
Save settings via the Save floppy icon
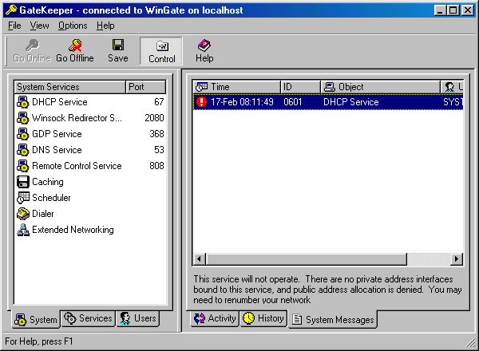coord(118,45)
